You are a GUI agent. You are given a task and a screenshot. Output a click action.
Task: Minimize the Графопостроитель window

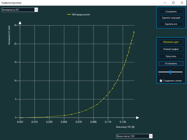(165, 2)
